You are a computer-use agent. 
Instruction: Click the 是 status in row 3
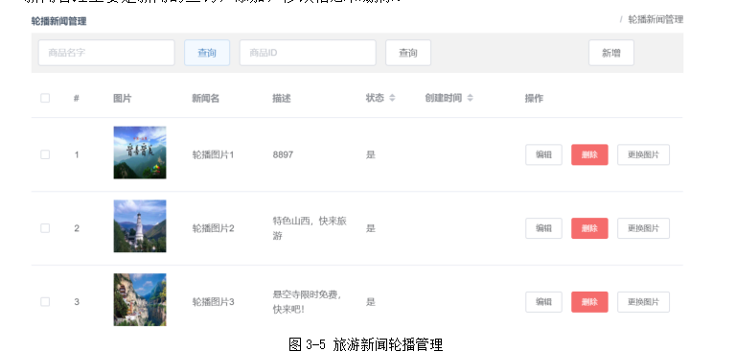pos(371,302)
